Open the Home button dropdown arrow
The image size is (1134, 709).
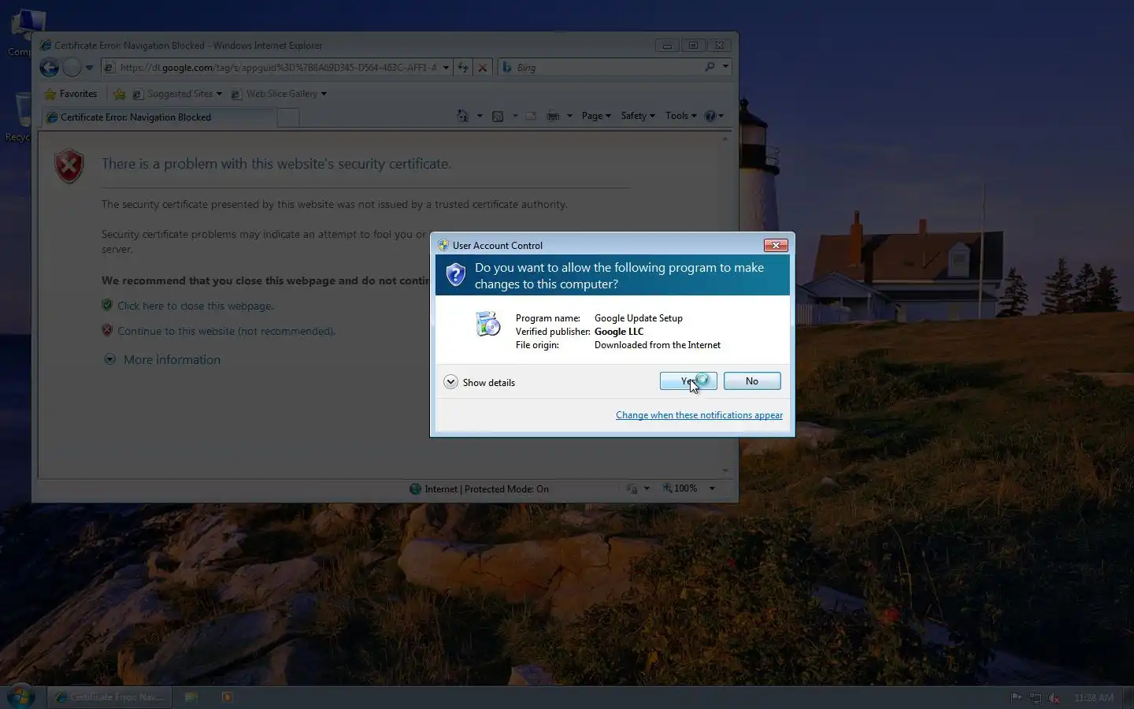480,116
